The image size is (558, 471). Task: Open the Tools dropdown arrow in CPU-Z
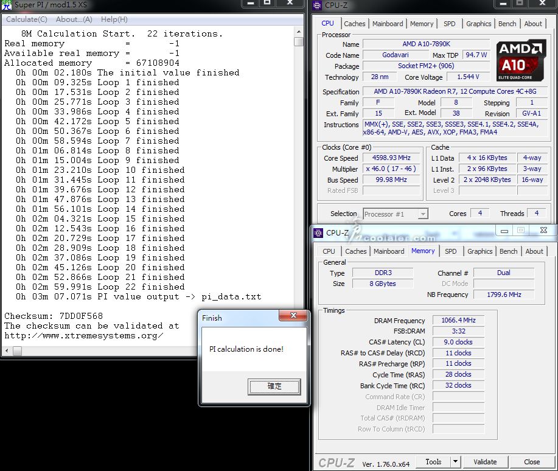(x=455, y=462)
